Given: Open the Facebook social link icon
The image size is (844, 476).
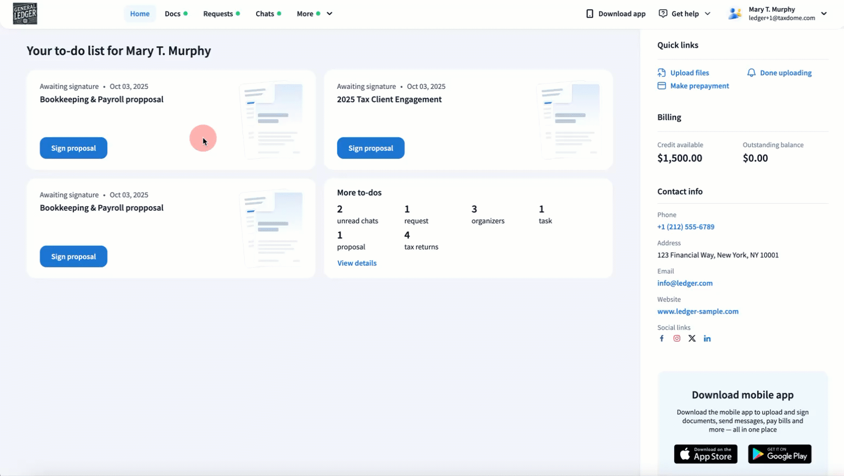Looking at the screenshot, I should (661, 338).
